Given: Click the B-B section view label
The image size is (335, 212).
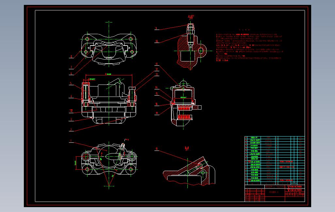Looking at the screenshot, I should click(x=187, y=149).
